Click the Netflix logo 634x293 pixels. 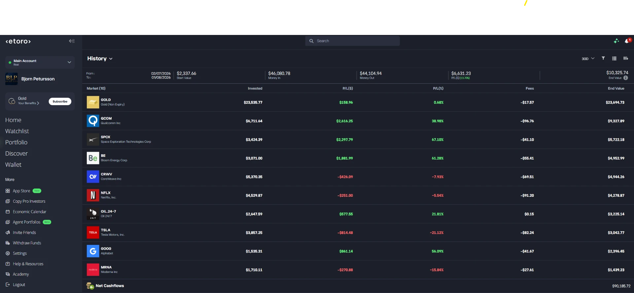(x=93, y=195)
